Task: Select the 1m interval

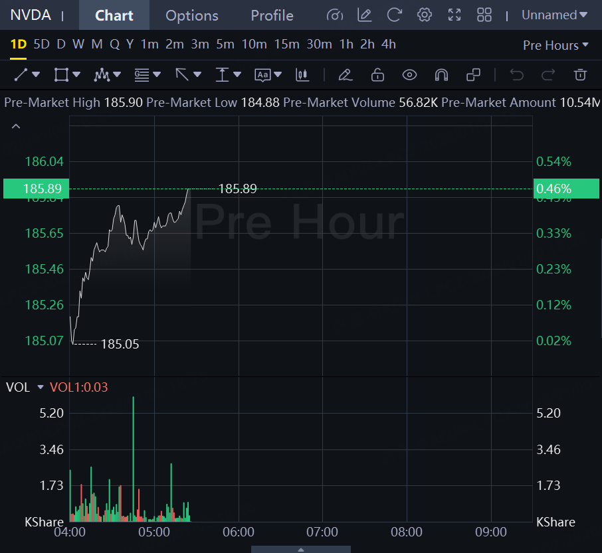Action: point(150,44)
